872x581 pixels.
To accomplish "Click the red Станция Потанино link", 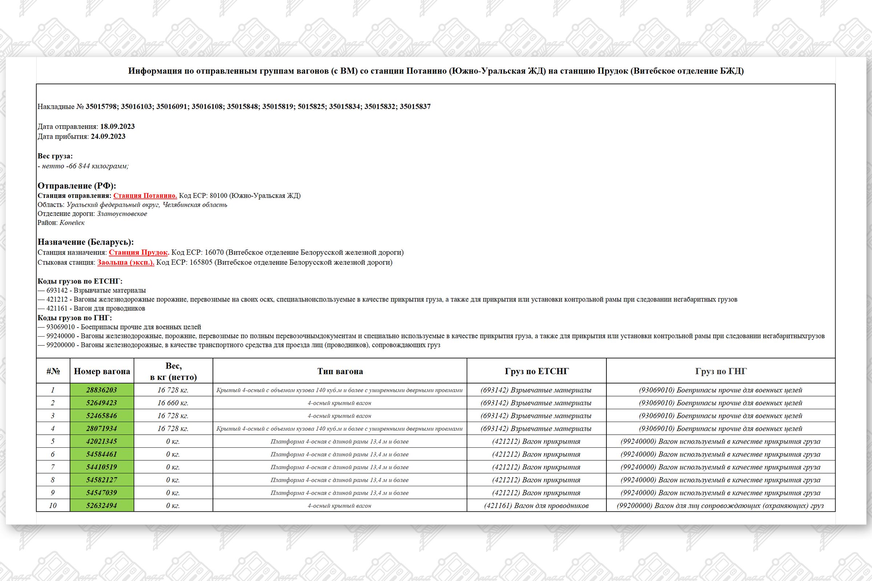I will [x=145, y=196].
